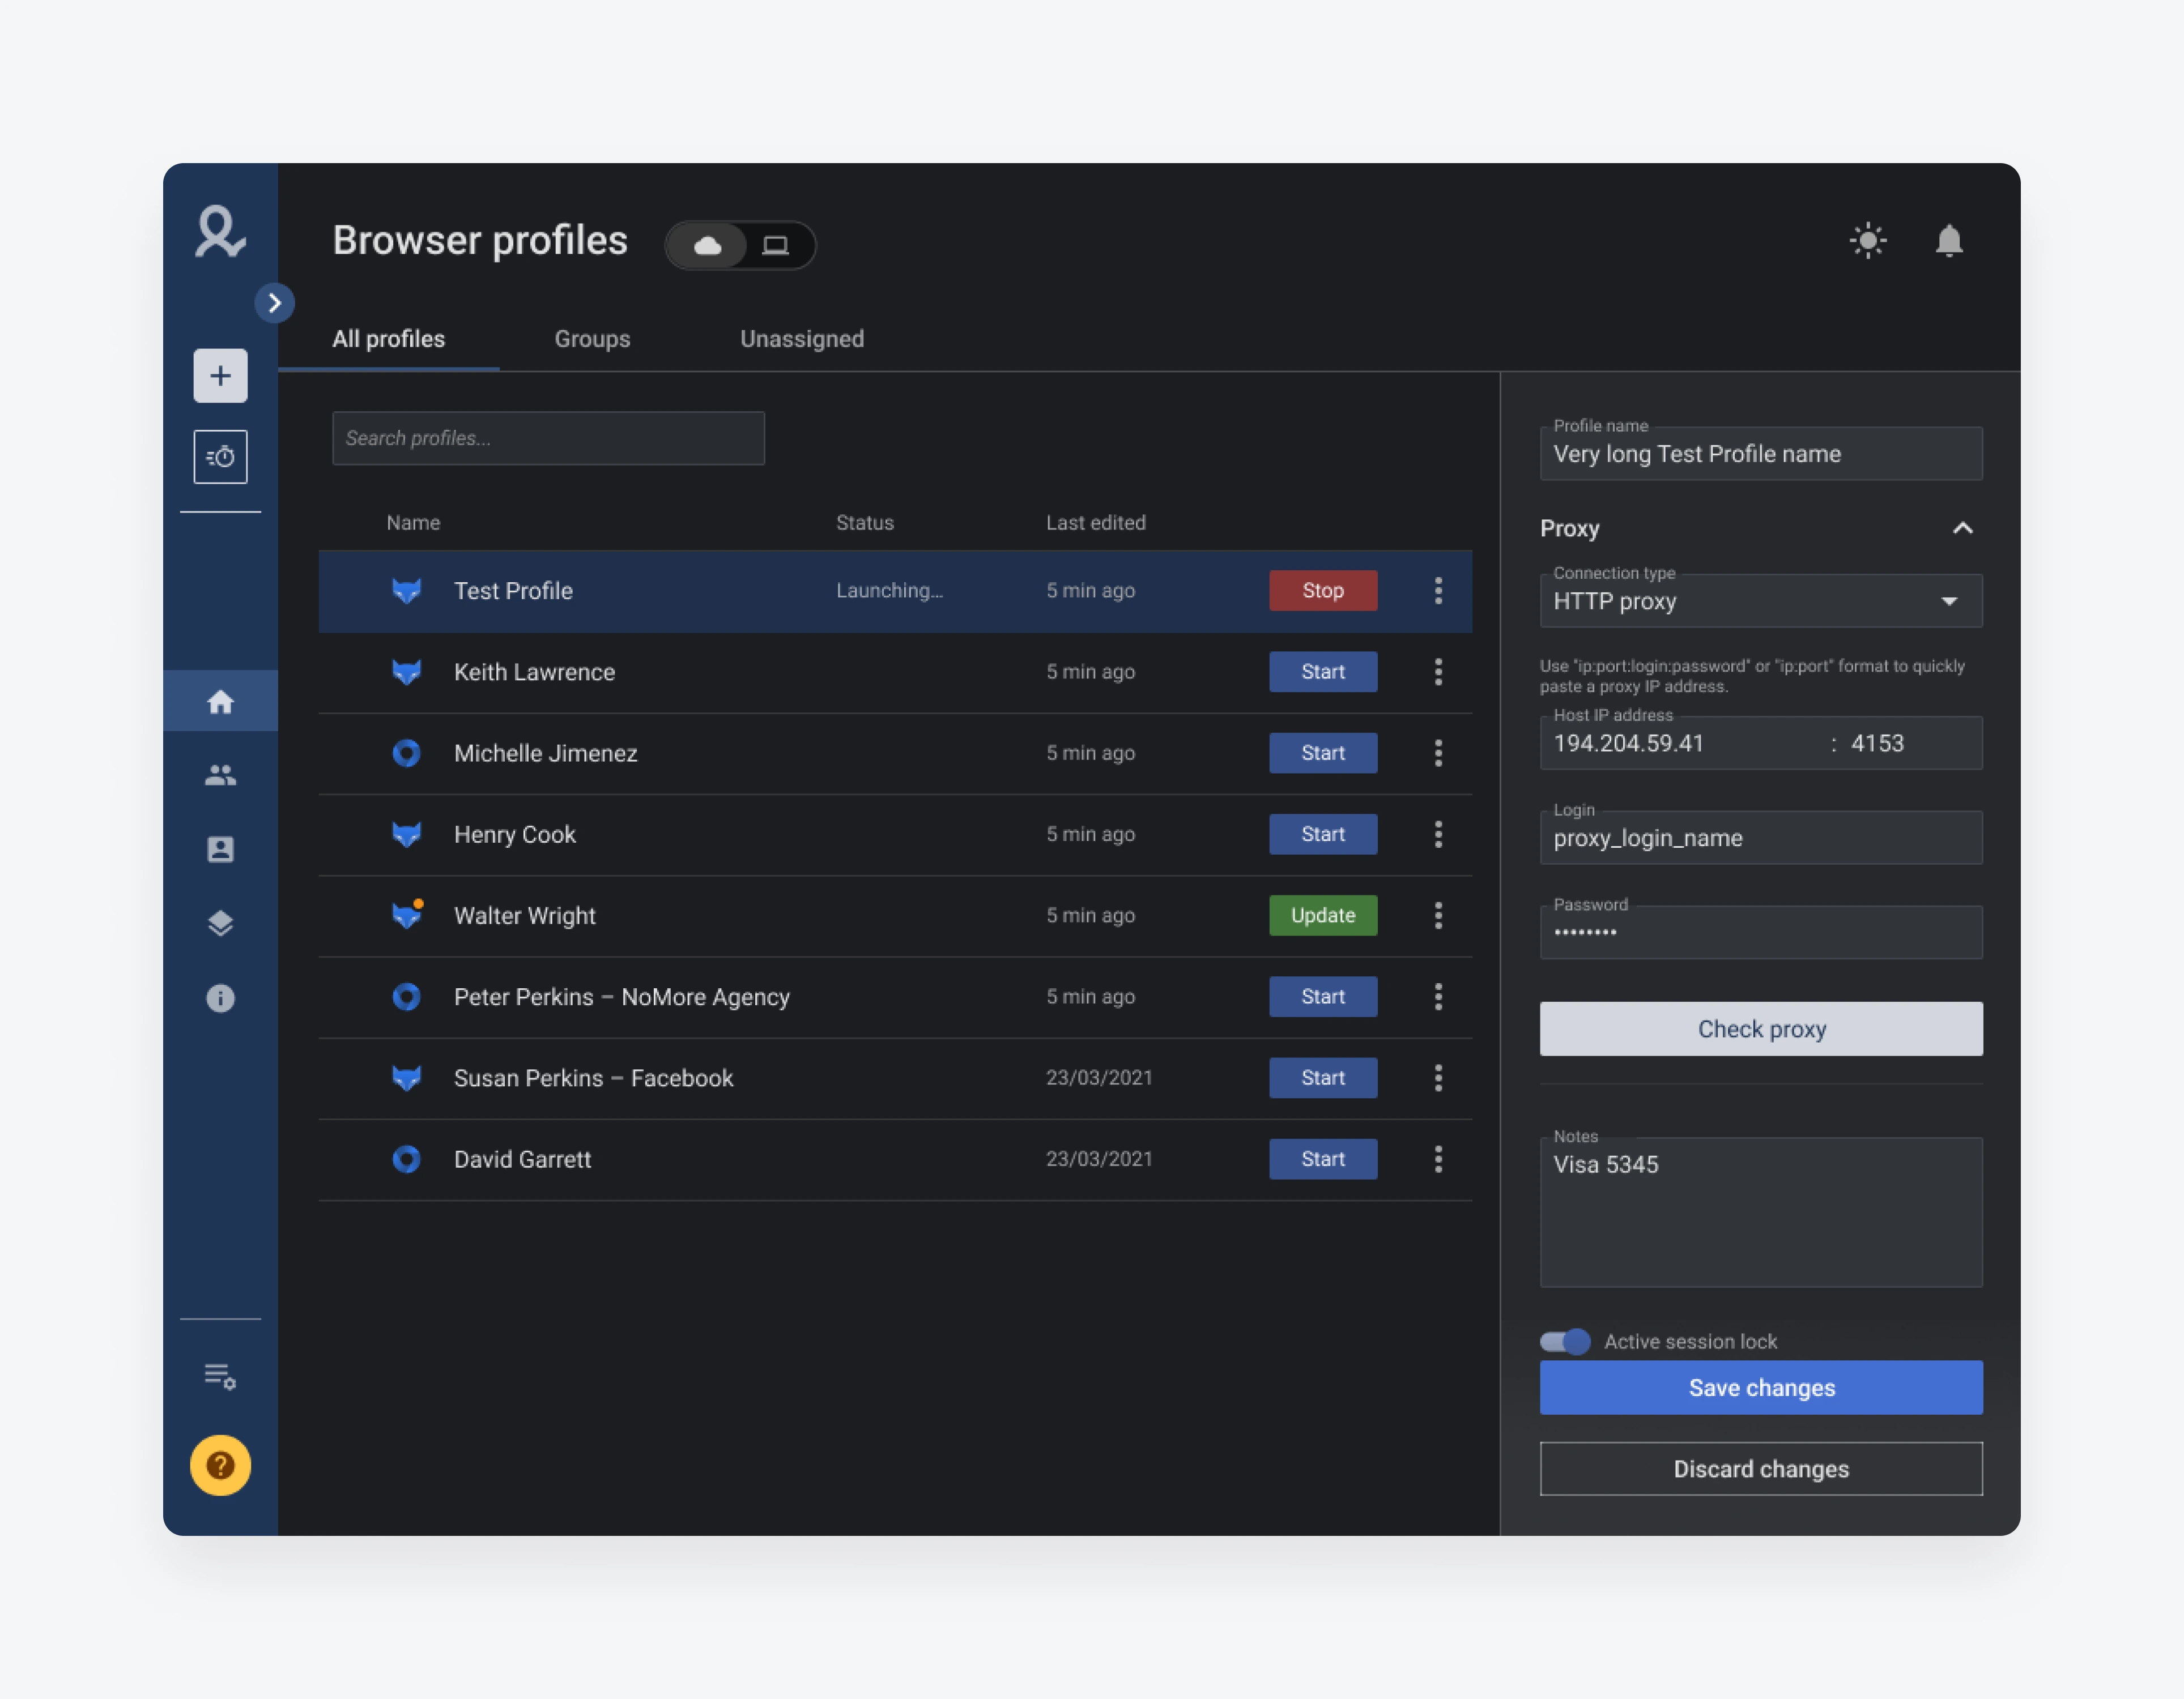2184x1699 pixels.
Task: Start the Michelle Jimenez profile
Action: click(x=1323, y=753)
